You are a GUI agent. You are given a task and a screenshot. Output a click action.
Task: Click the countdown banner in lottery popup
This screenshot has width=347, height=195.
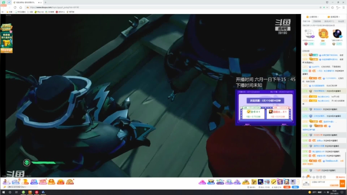click(265, 100)
